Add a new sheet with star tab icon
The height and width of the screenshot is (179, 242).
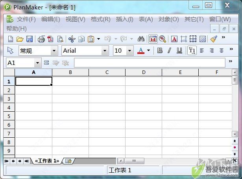click(x=68, y=161)
